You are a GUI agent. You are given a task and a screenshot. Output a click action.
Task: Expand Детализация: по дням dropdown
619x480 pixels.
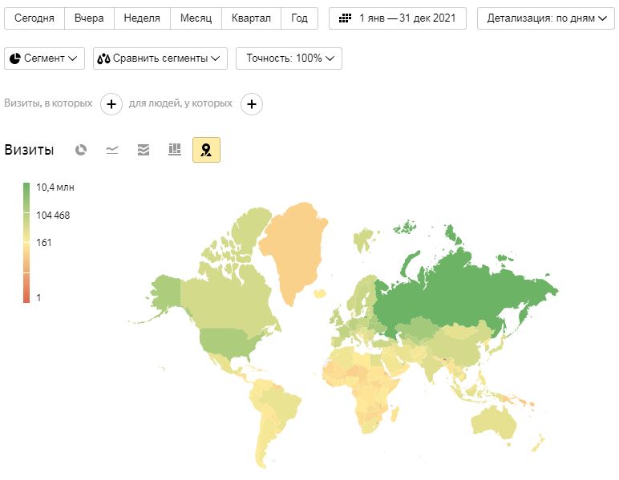(x=545, y=18)
